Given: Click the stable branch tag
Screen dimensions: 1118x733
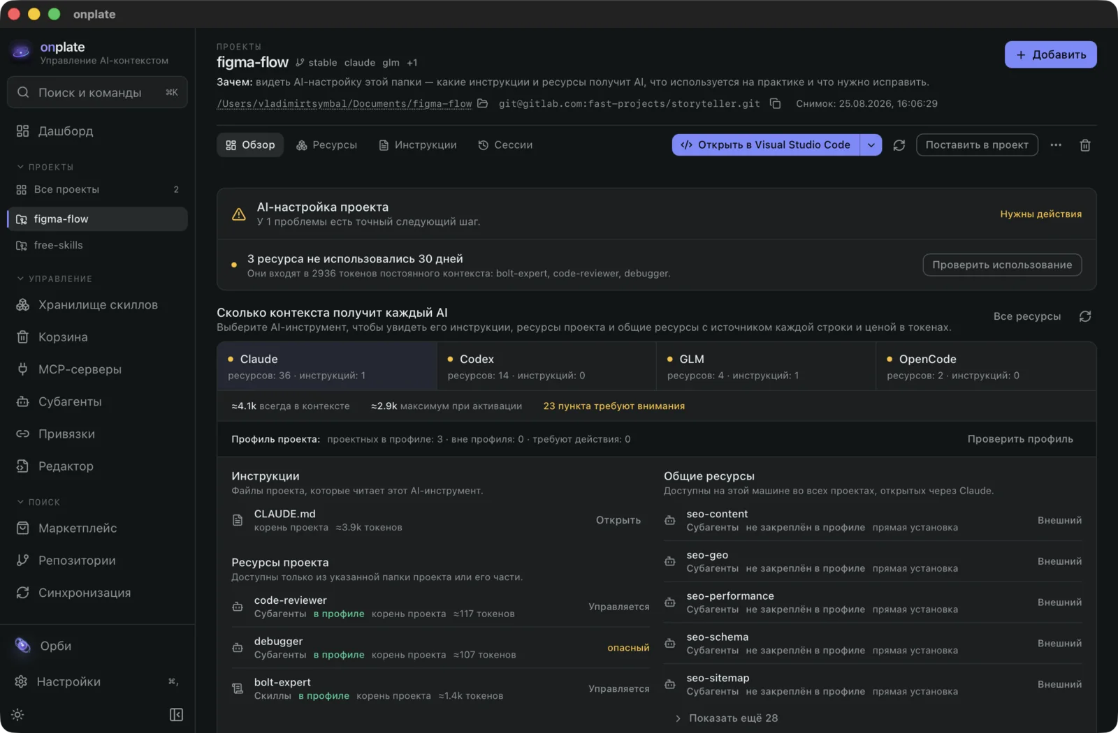Looking at the screenshot, I should coord(317,63).
